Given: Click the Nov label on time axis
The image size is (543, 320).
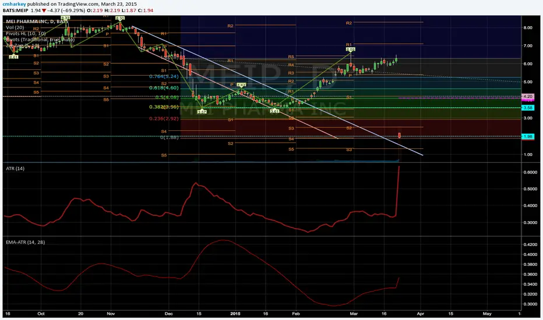Looking at the screenshot, I should tap(111, 314).
